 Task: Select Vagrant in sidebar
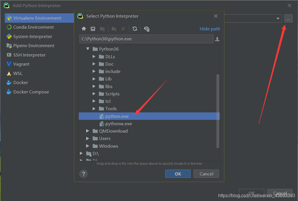[x=39, y=64]
